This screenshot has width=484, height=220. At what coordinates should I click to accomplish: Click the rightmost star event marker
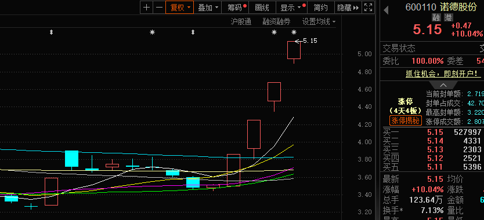[x=294, y=32]
